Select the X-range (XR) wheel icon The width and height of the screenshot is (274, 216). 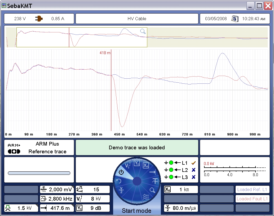pyautogui.click(x=146, y=165)
